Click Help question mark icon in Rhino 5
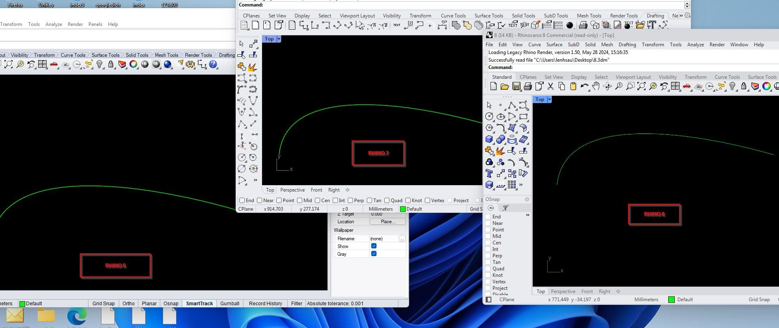Image resolution: width=779 pixels, height=328 pixels. 213,64
